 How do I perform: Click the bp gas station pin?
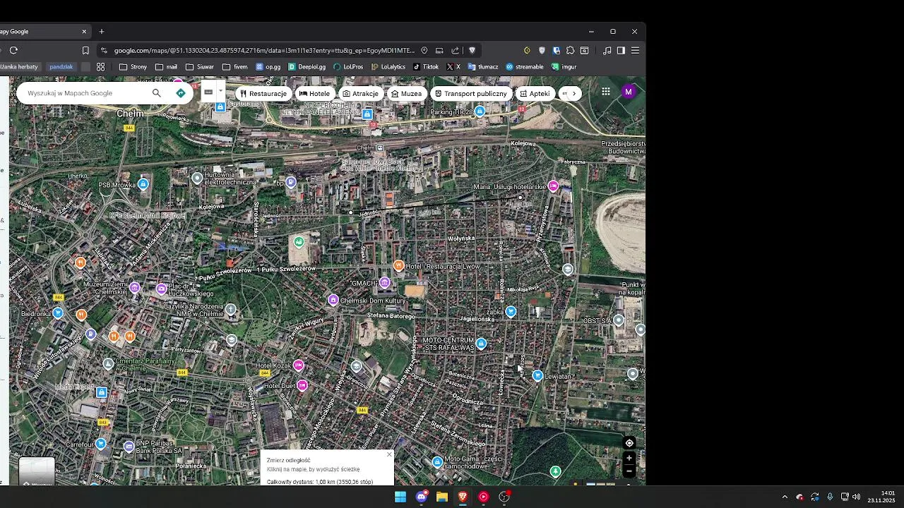pos(290,183)
